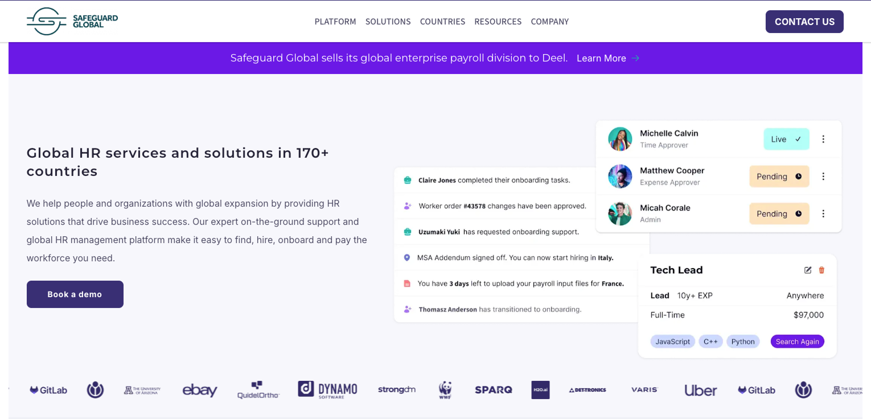Follow the Learn More banner link
871x419 pixels.
[608, 58]
